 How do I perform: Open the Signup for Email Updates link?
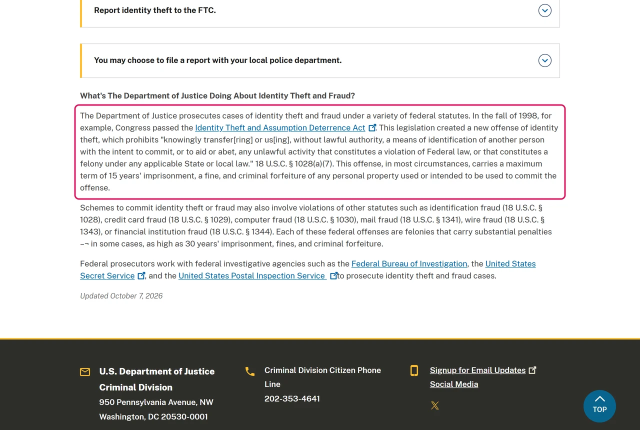[477, 370]
